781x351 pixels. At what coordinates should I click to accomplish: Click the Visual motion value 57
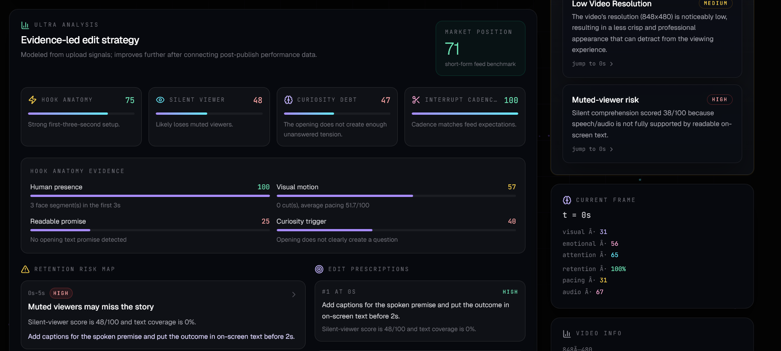pyautogui.click(x=512, y=187)
